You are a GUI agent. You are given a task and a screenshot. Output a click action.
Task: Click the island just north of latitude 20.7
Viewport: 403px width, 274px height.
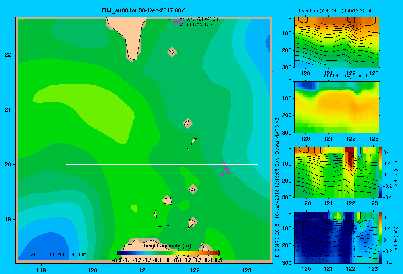click(188, 123)
